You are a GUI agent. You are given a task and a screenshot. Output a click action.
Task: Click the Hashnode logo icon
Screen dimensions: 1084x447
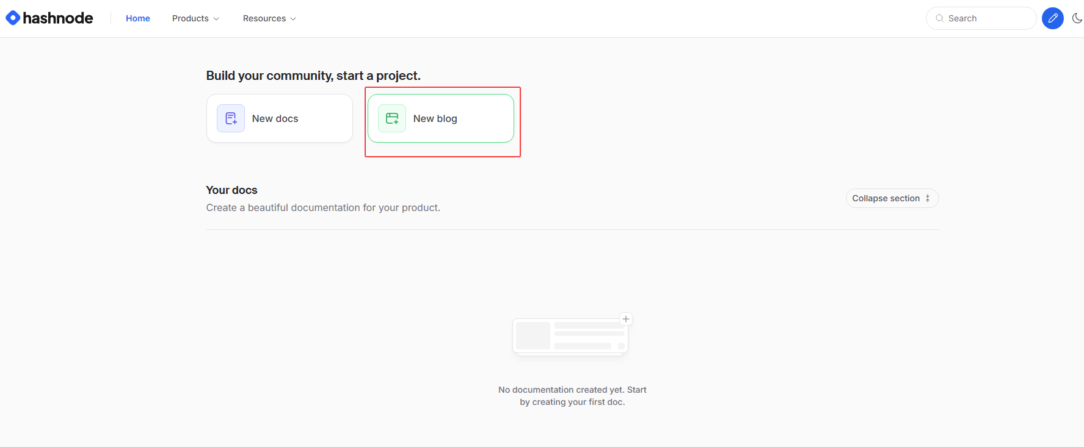point(13,18)
